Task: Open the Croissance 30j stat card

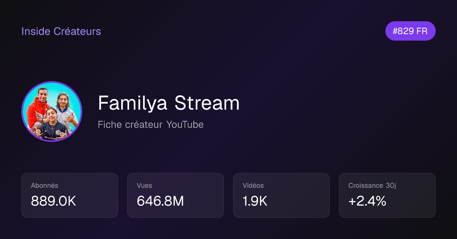Action: (387, 195)
